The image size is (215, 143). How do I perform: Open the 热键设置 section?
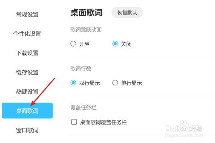click(x=27, y=92)
